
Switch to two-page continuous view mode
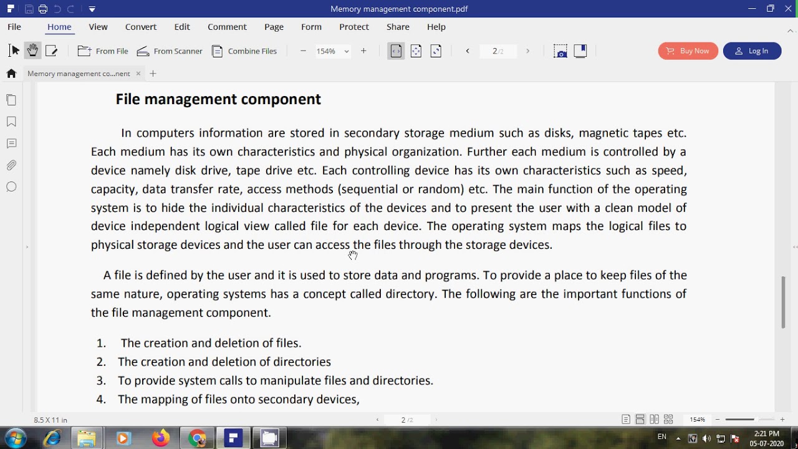coord(668,420)
